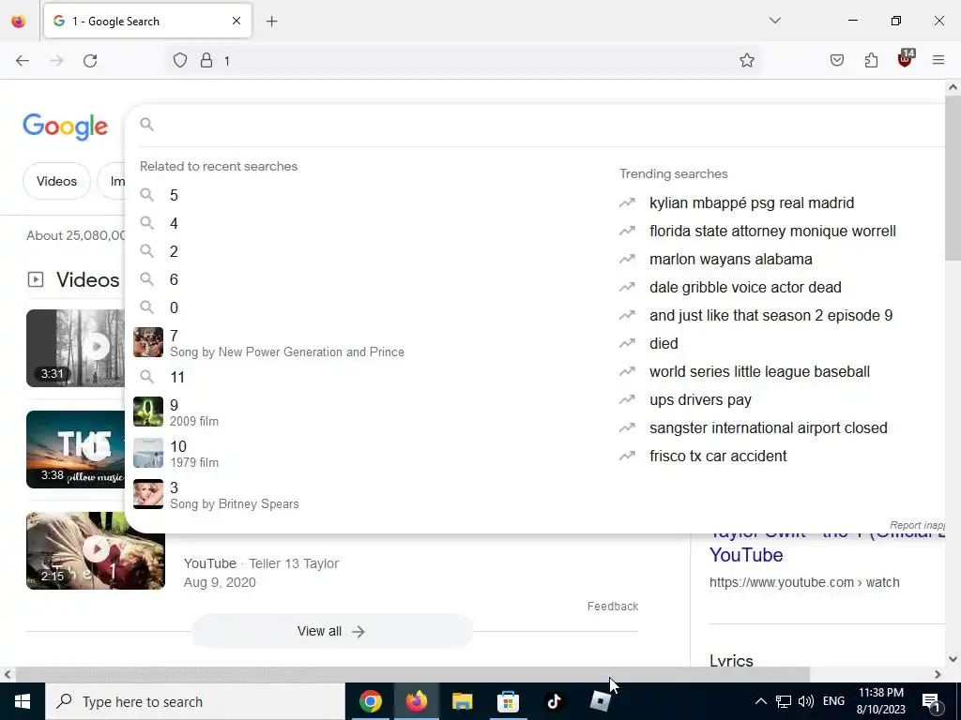Open TikTok from the taskbar
The image size is (961, 720).
point(554,701)
